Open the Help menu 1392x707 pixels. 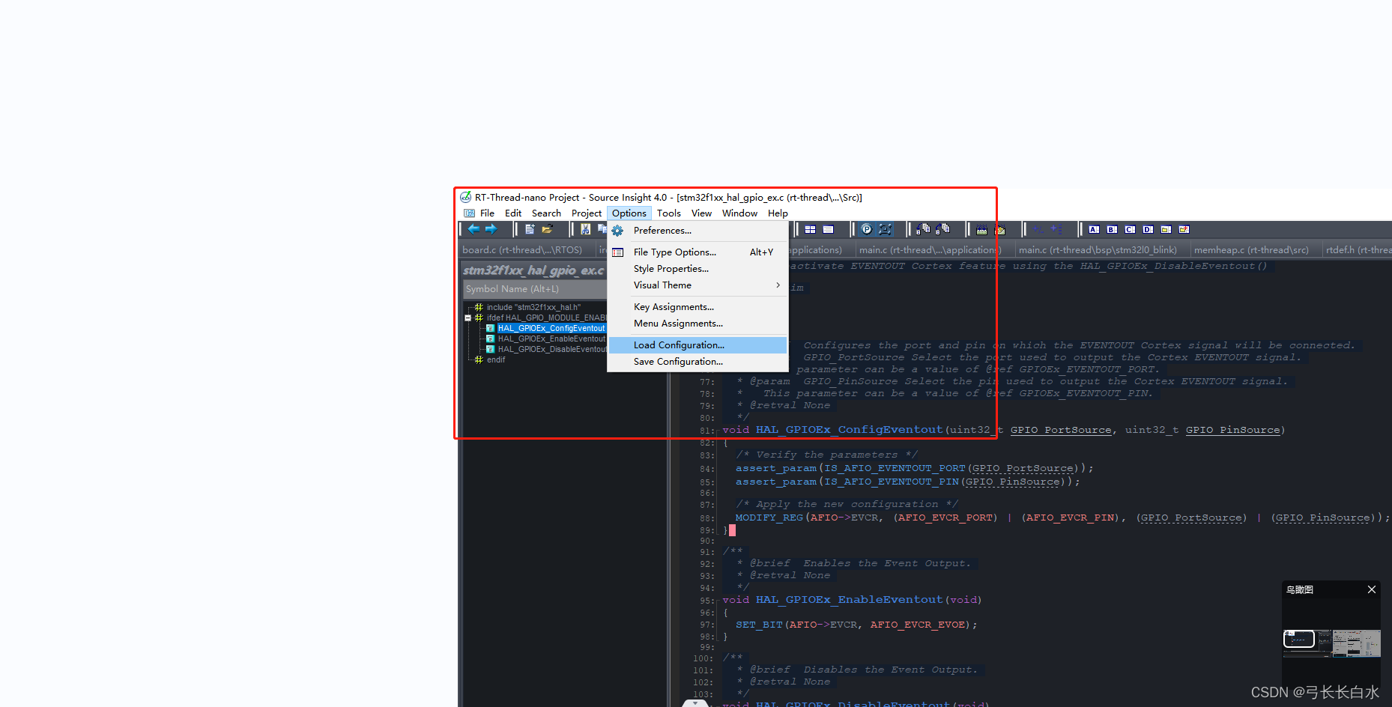[778, 213]
